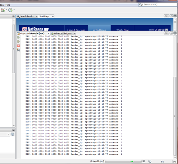Click the Re-run green arrows icon in Output
The width and height of the screenshot is (178, 164).
pos(18,37)
